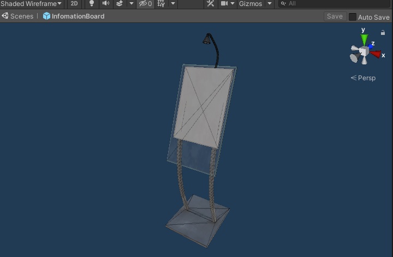
Task: Select the InfomationBoard prefab breadcrumb
Action: 78,16
